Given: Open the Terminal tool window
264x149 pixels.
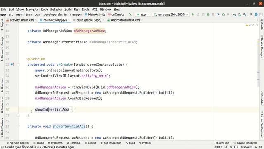Looking at the screenshot, I should [73, 143].
